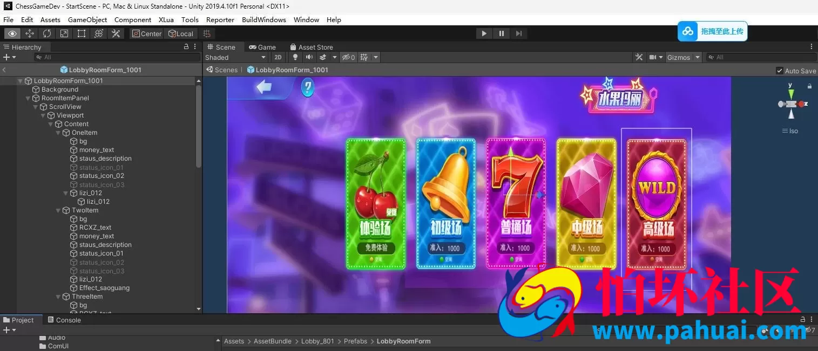The image size is (818, 351).
Task: Switch to the Game tab
Action: (262, 47)
